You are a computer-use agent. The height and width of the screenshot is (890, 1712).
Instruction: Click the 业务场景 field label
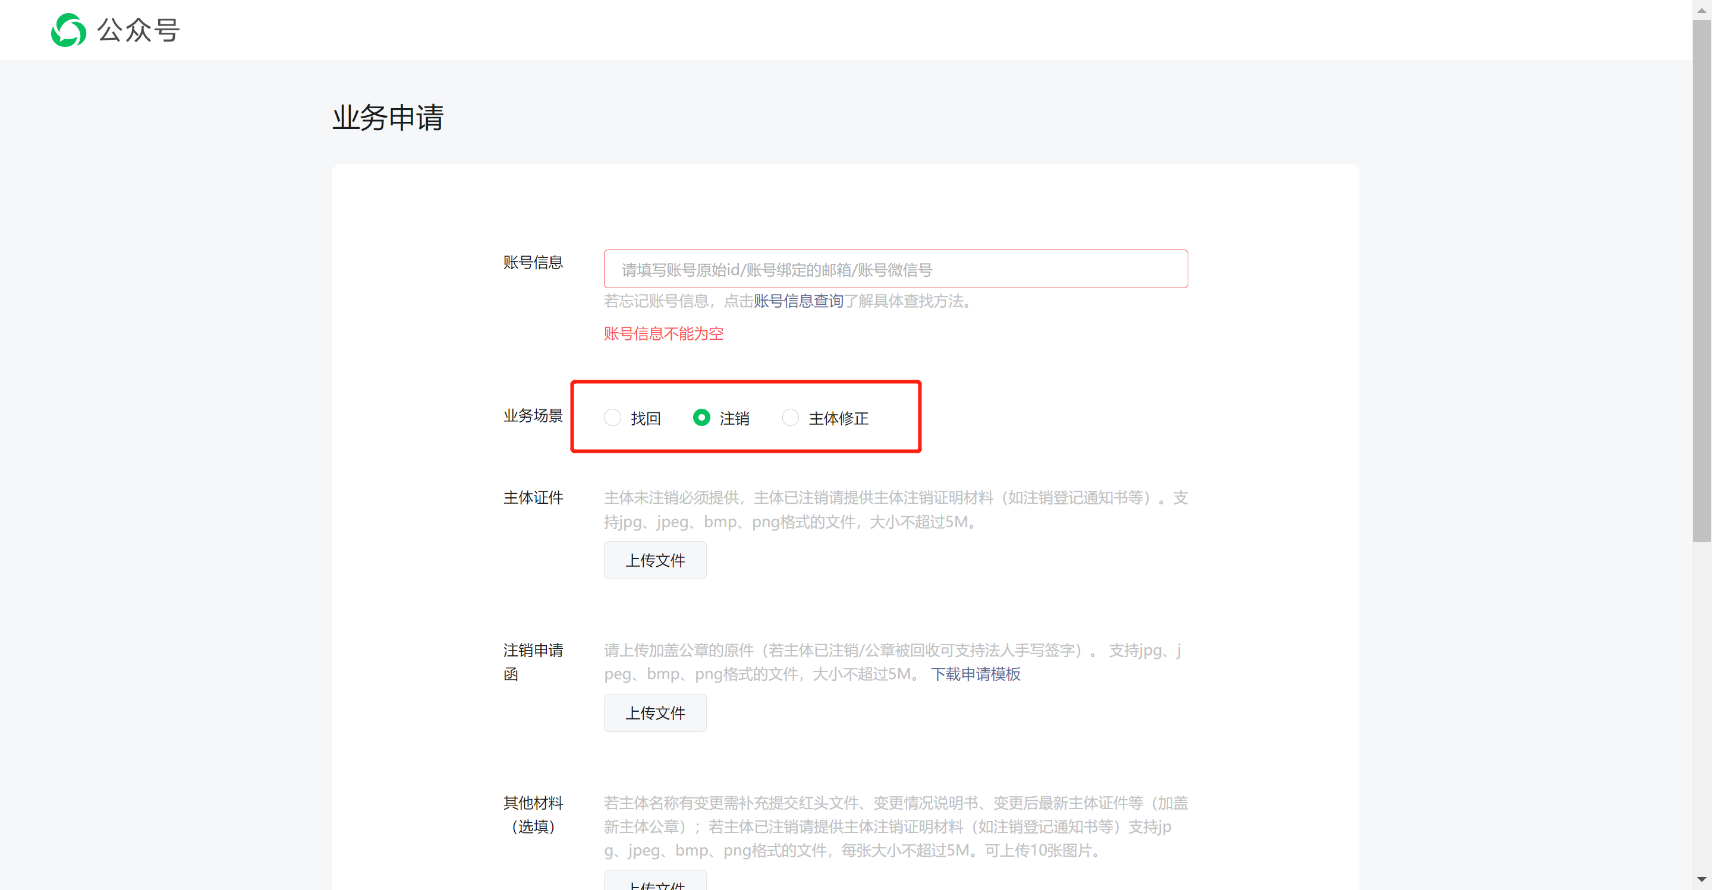533,416
